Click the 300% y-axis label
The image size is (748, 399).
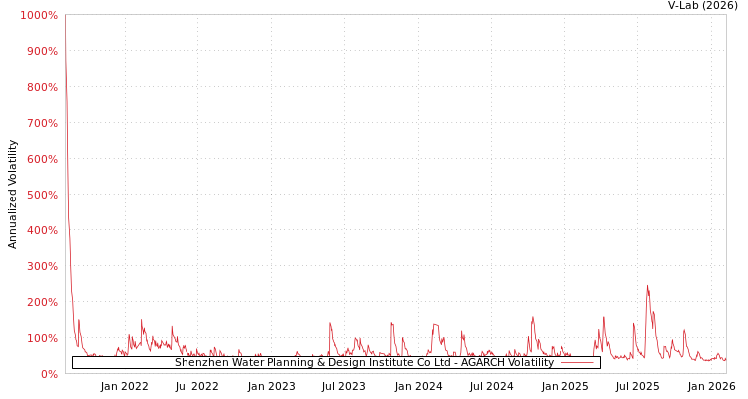coord(42,266)
